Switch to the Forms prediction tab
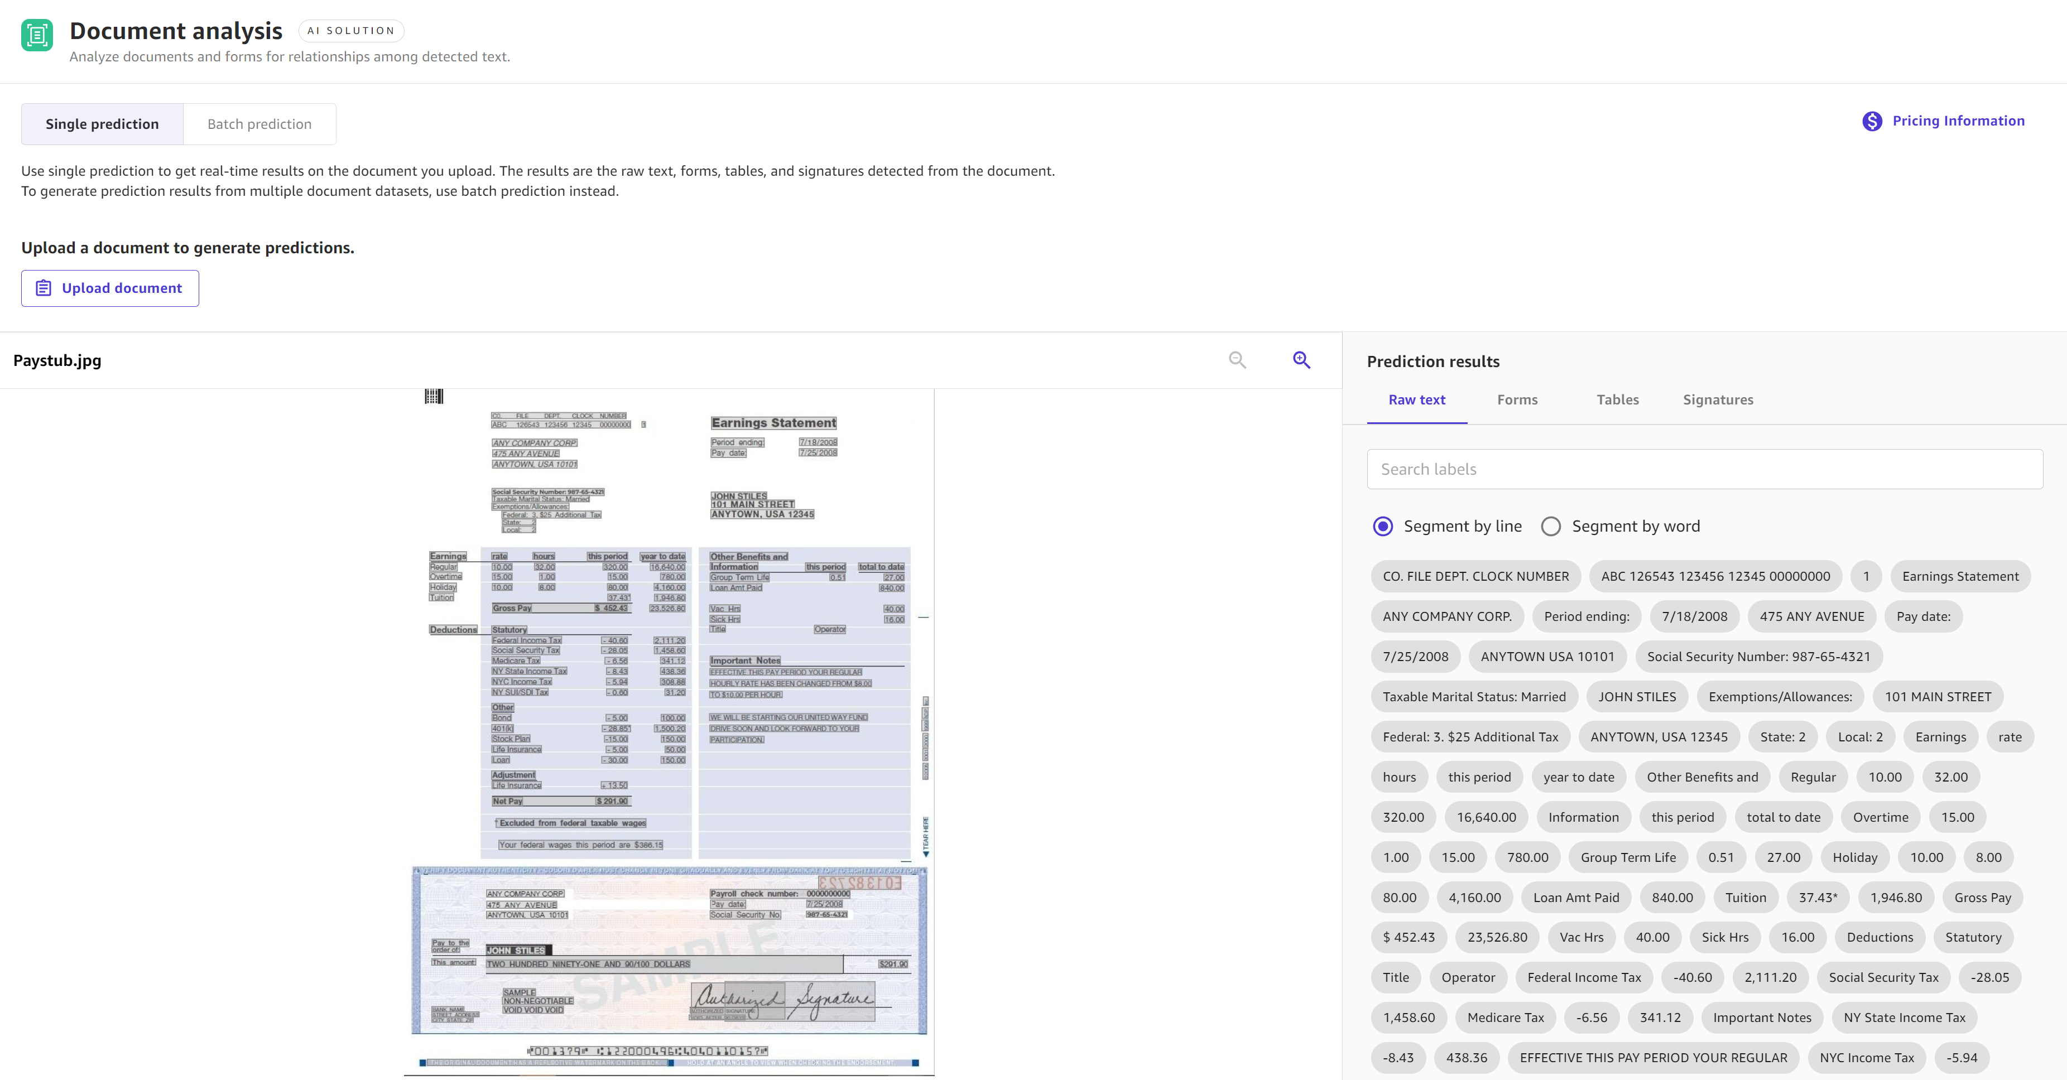Screen dimensions: 2067x1080 tap(1516, 399)
